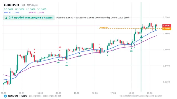
Task: Click the 'H4 · MT5 Bybit' timeframe label
Action: (30, 5)
